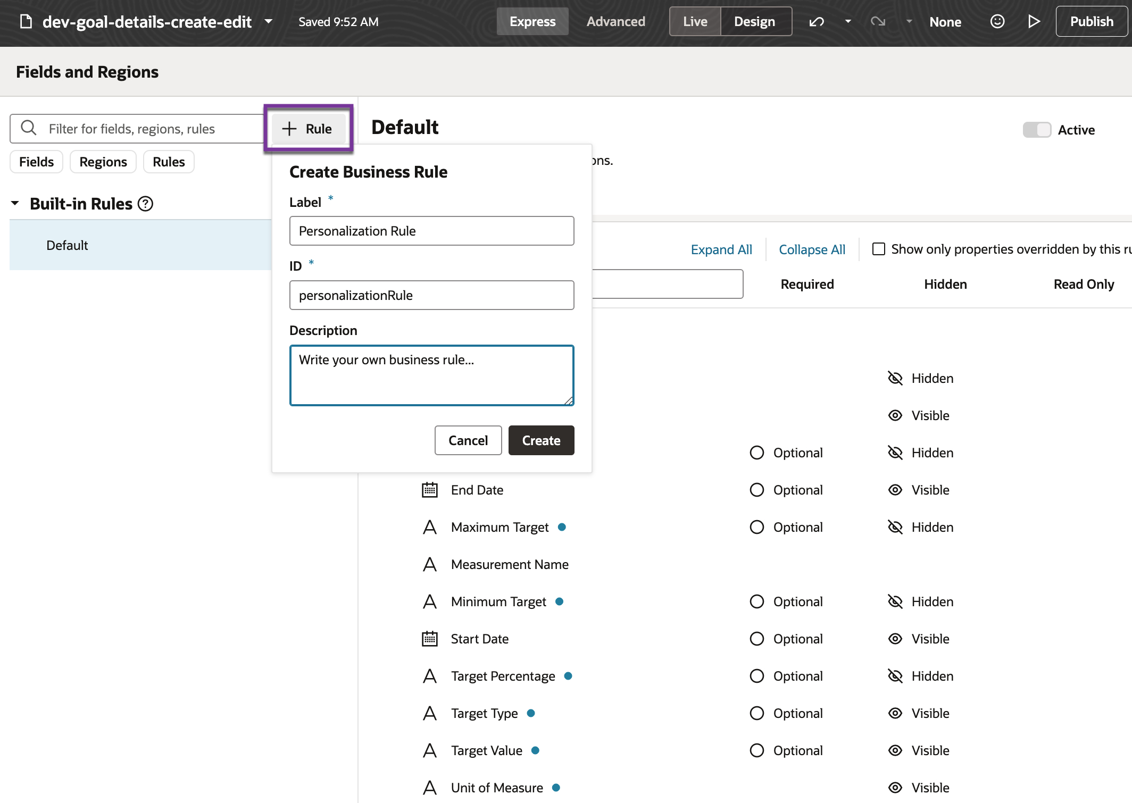Image resolution: width=1132 pixels, height=803 pixels.
Task: Click the search magnifier icon
Action: 29,128
